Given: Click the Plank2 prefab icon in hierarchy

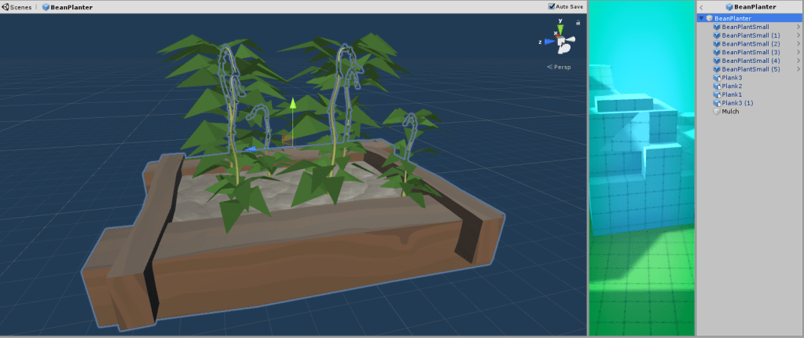Looking at the screenshot, I should tap(716, 86).
